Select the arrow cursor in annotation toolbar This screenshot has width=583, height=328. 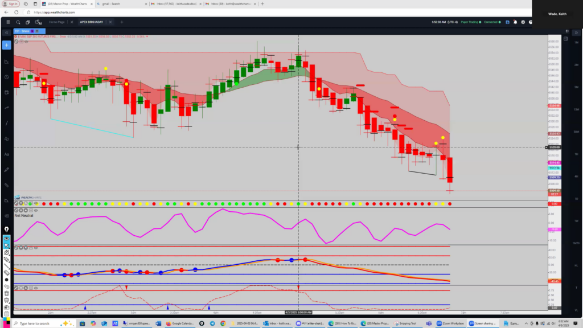pyautogui.click(x=7, y=245)
